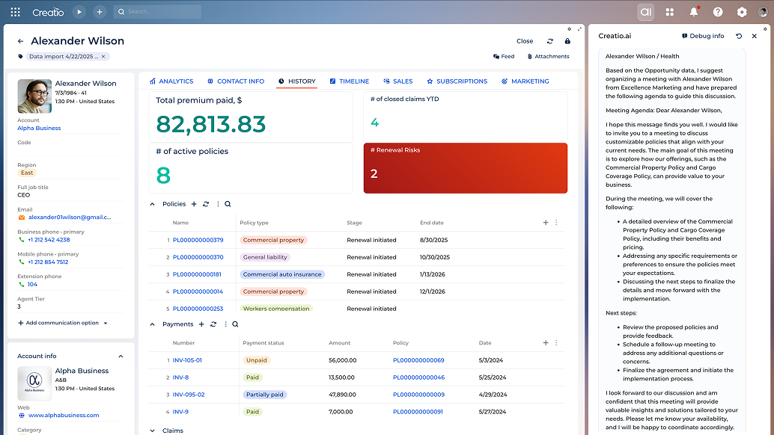Go back with the left arrow icon
The image size is (774, 435).
coord(20,41)
